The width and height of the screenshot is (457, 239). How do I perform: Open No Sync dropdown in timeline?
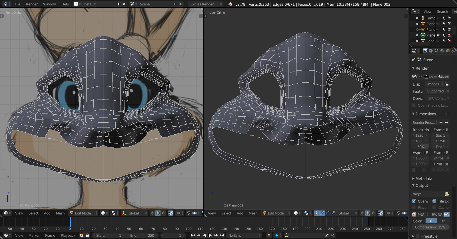(244, 235)
